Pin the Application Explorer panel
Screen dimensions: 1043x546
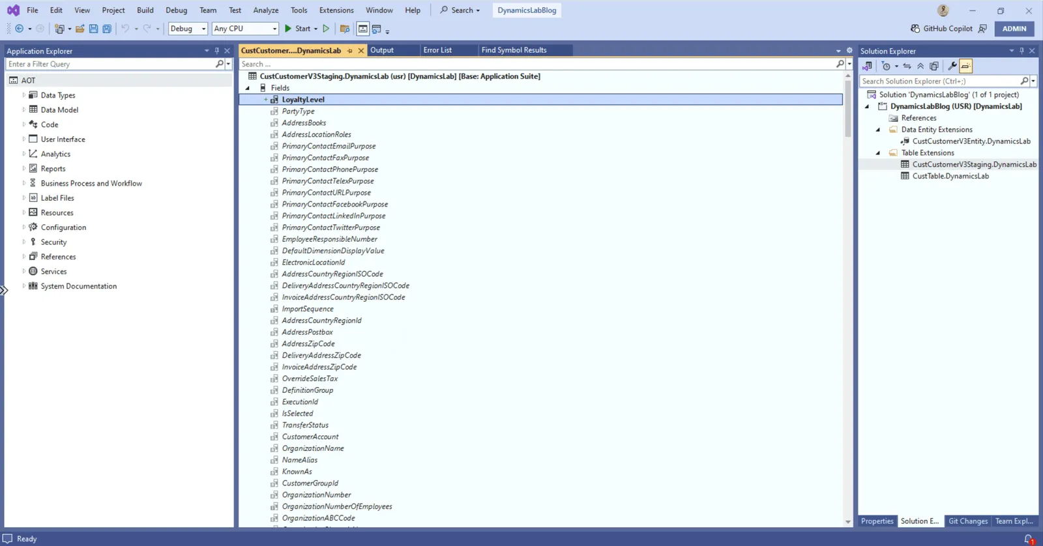[x=217, y=51]
